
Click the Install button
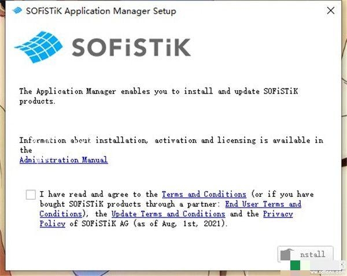[x=305, y=254]
